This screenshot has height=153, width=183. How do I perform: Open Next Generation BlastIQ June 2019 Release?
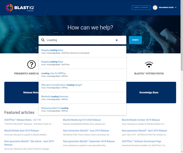pyautogui.click(x=86, y=131)
